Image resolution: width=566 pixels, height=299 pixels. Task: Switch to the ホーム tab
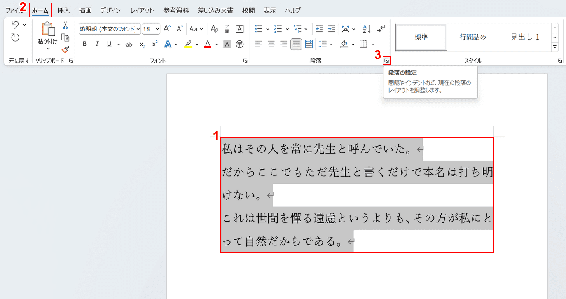click(x=40, y=10)
